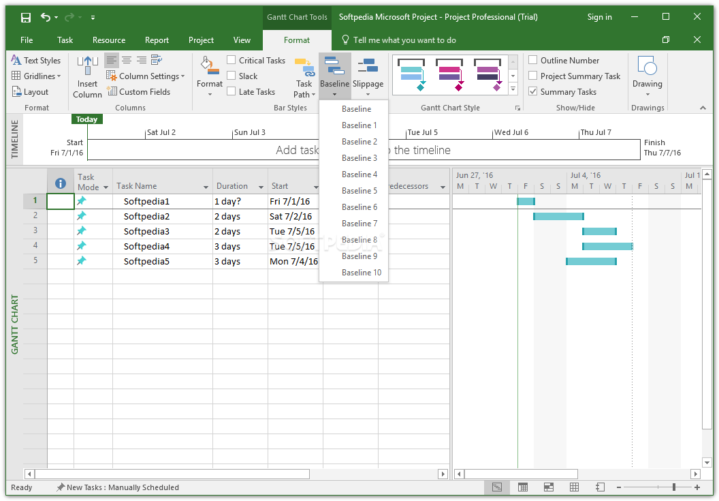Click the info indicator column header
Screen dimensions: 719x501
click(x=60, y=183)
